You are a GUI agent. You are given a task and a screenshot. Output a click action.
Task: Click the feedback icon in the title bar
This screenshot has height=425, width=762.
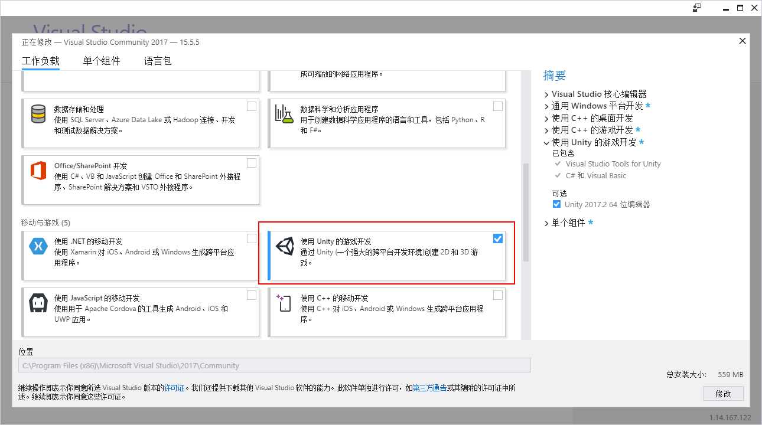pos(698,8)
